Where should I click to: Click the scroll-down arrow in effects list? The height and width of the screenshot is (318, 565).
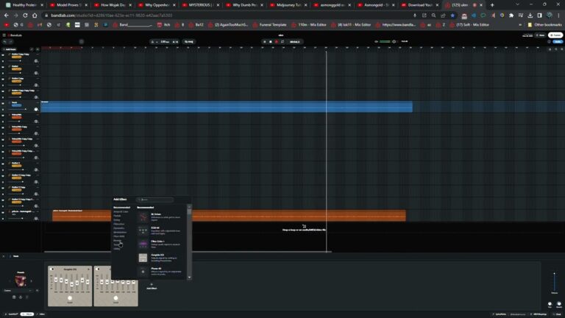point(189,278)
